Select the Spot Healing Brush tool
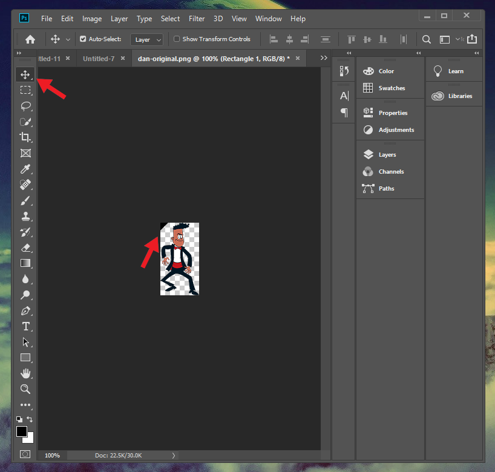The width and height of the screenshot is (495, 472). [25, 185]
